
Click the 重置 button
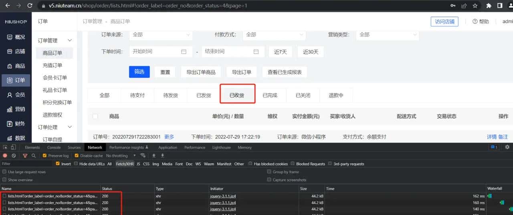(x=165, y=72)
